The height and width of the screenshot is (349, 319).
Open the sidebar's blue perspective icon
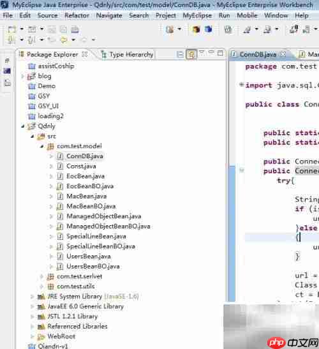tap(7, 71)
